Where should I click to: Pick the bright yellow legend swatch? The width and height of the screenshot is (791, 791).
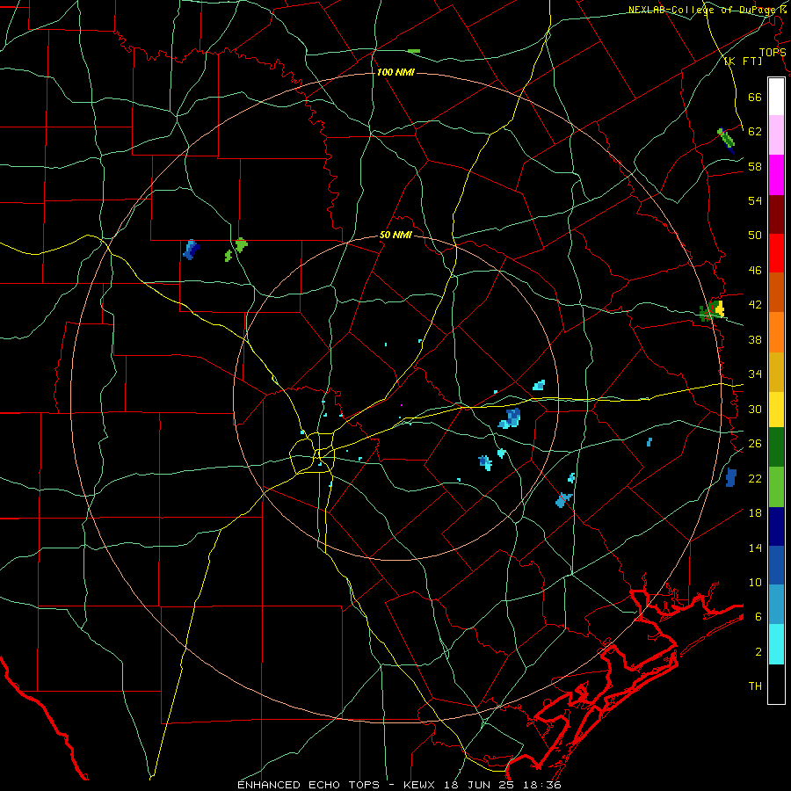776,410
